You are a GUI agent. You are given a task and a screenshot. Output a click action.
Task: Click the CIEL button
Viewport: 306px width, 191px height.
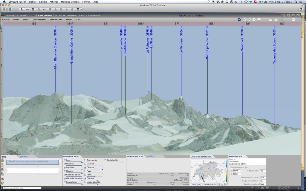point(79,20)
